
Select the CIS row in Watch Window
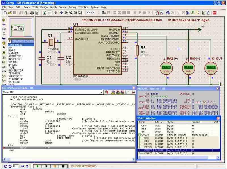pos(179,141)
